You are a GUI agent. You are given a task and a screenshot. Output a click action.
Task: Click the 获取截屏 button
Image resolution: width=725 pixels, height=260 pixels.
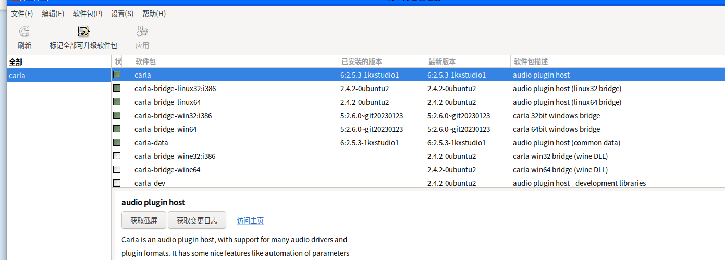click(144, 220)
